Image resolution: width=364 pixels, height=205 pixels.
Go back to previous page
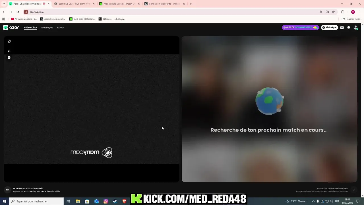4,12
